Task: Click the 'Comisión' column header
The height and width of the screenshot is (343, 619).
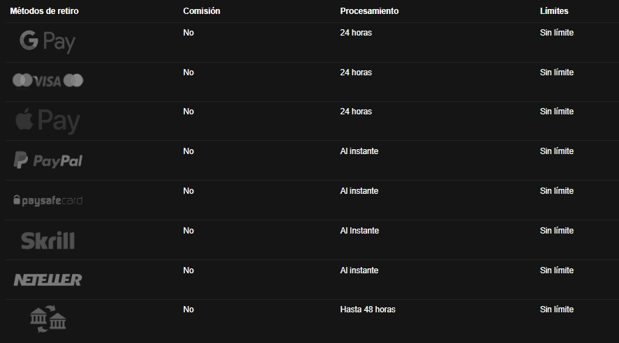Action: (201, 11)
